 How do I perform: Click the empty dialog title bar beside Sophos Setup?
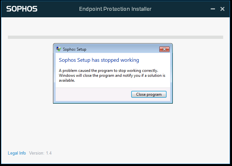click(x=123, y=49)
